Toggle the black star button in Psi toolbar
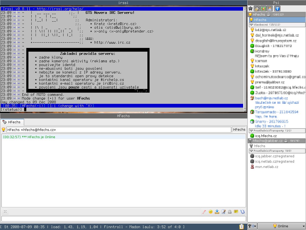Viewport: 306px width, 230px height. point(250,9)
